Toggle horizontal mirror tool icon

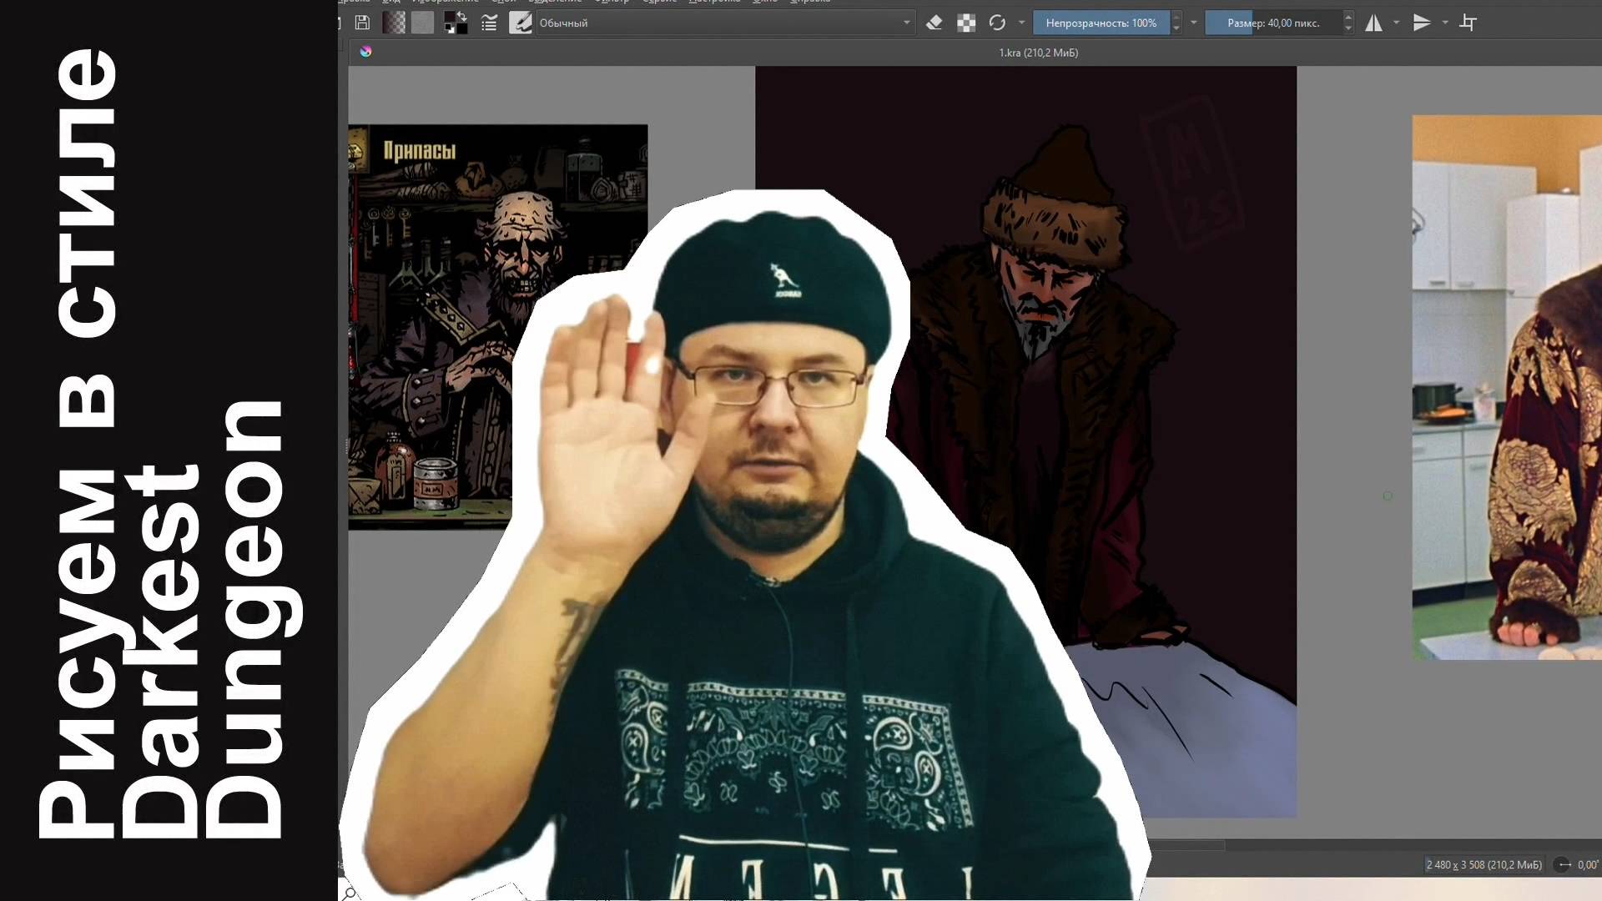1373,23
